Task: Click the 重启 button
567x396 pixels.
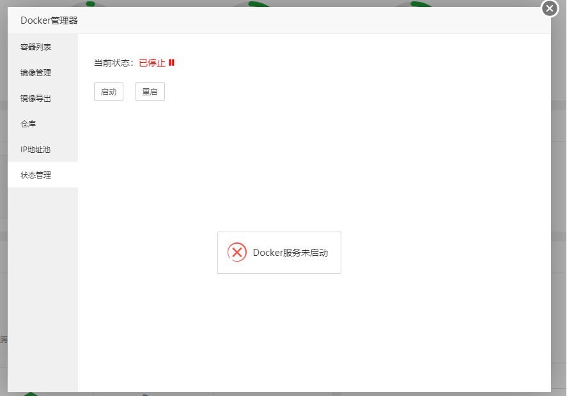Action: 150,91
